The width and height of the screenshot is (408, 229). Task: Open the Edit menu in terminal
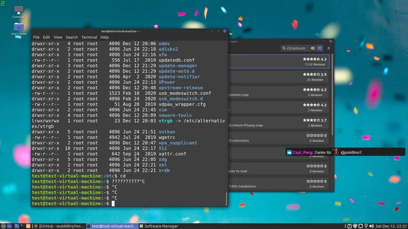click(x=46, y=37)
